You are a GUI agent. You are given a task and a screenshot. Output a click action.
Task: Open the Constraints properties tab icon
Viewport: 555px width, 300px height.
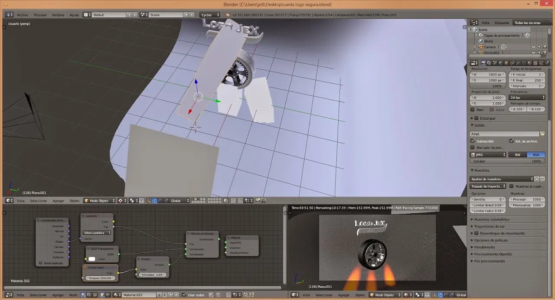[512, 63]
